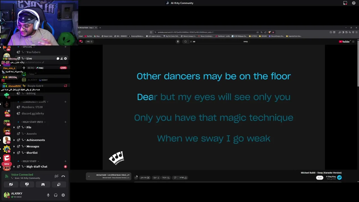Viewport: 359px width, 202px height.
Task: Disconnect from the voice channel
Action: tap(63, 176)
